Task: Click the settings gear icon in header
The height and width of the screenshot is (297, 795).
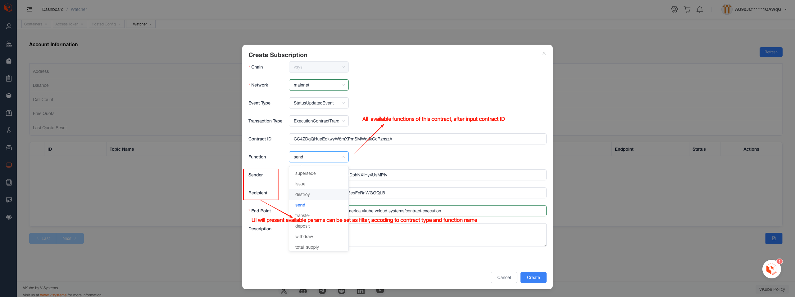Action: click(x=674, y=9)
